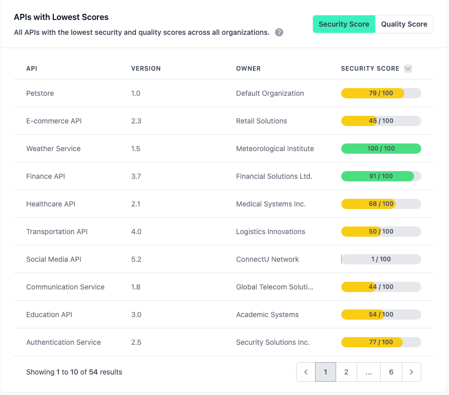Screen dimensions: 449x395
Task: Sort by the Owner column header
Action: click(248, 68)
